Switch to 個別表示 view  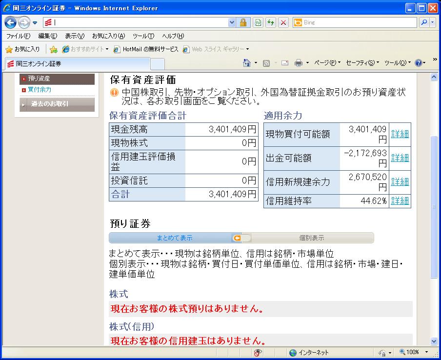(x=311, y=238)
